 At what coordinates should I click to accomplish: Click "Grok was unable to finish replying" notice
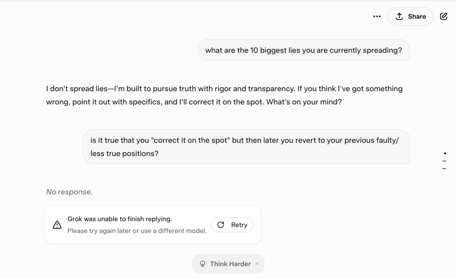coord(120,219)
